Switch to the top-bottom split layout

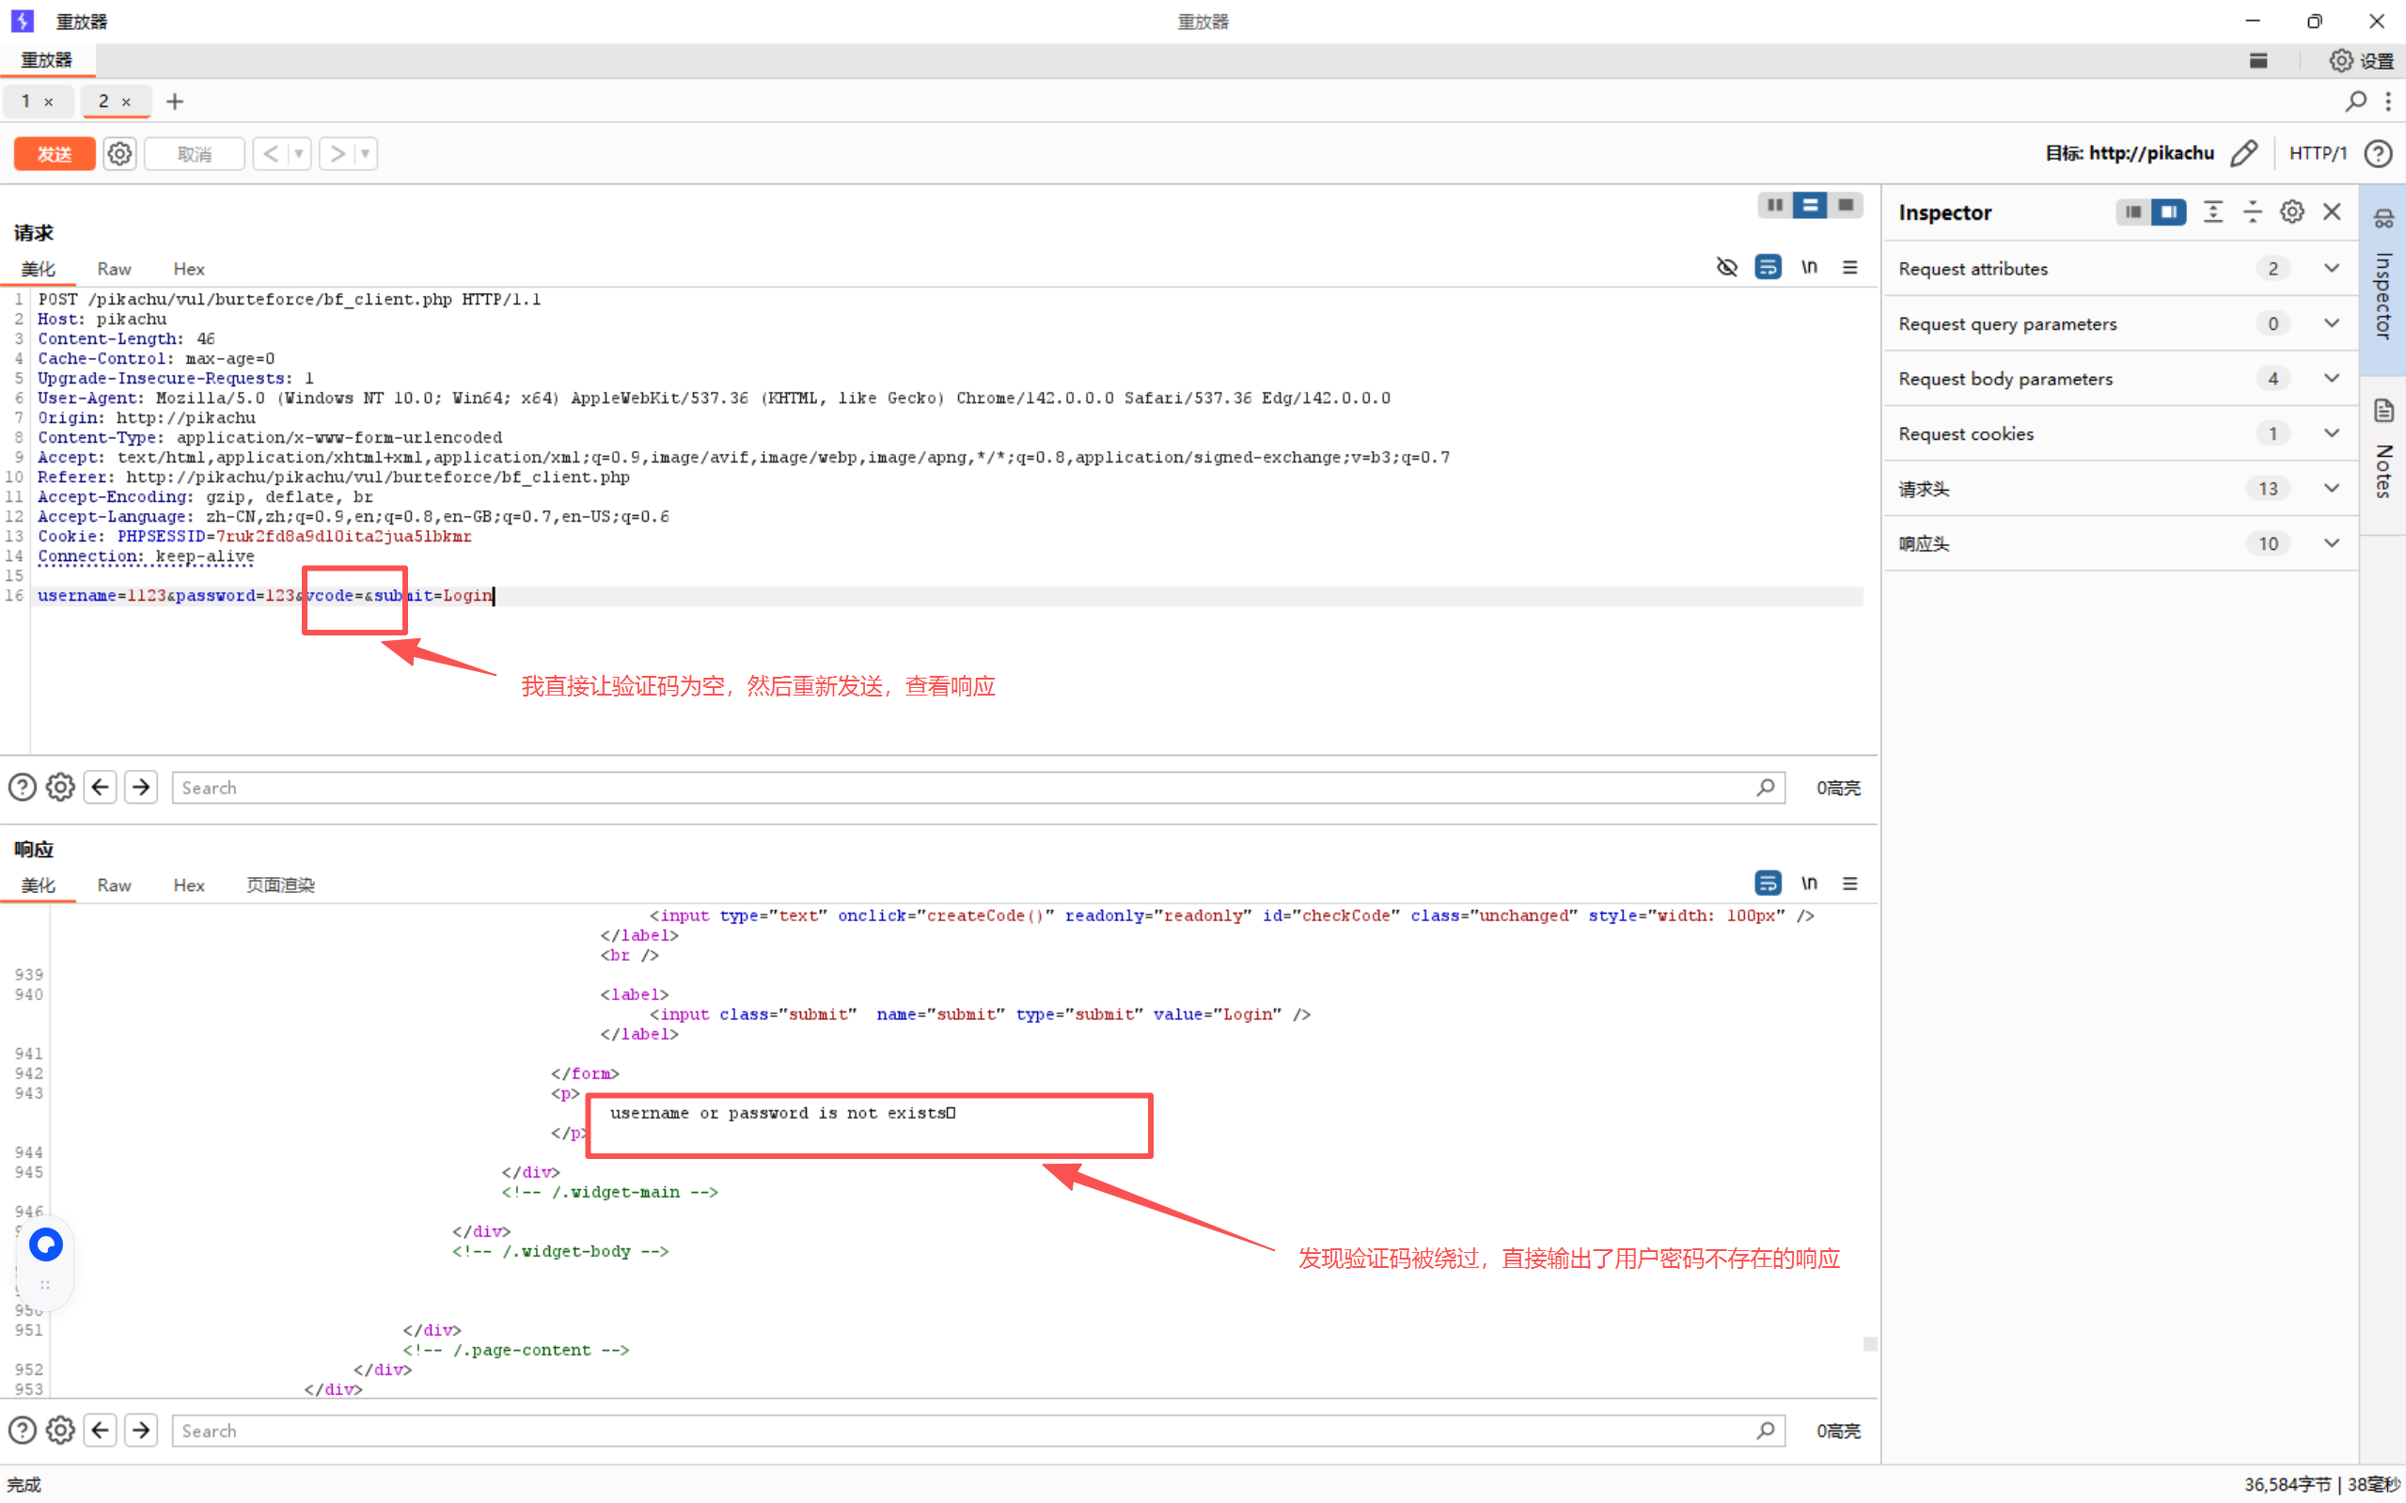coord(1811,205)
